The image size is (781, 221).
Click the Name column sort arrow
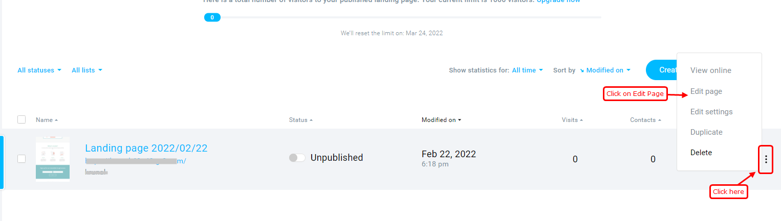(x=56, y=120)
